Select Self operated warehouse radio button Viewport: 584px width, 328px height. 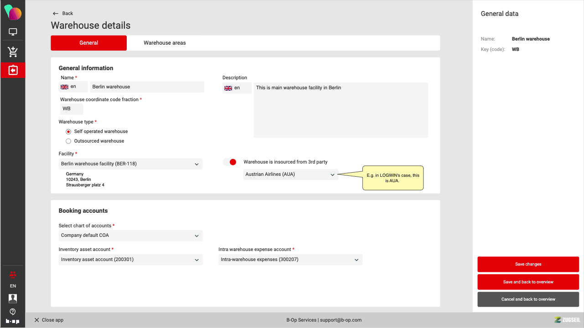68,132
